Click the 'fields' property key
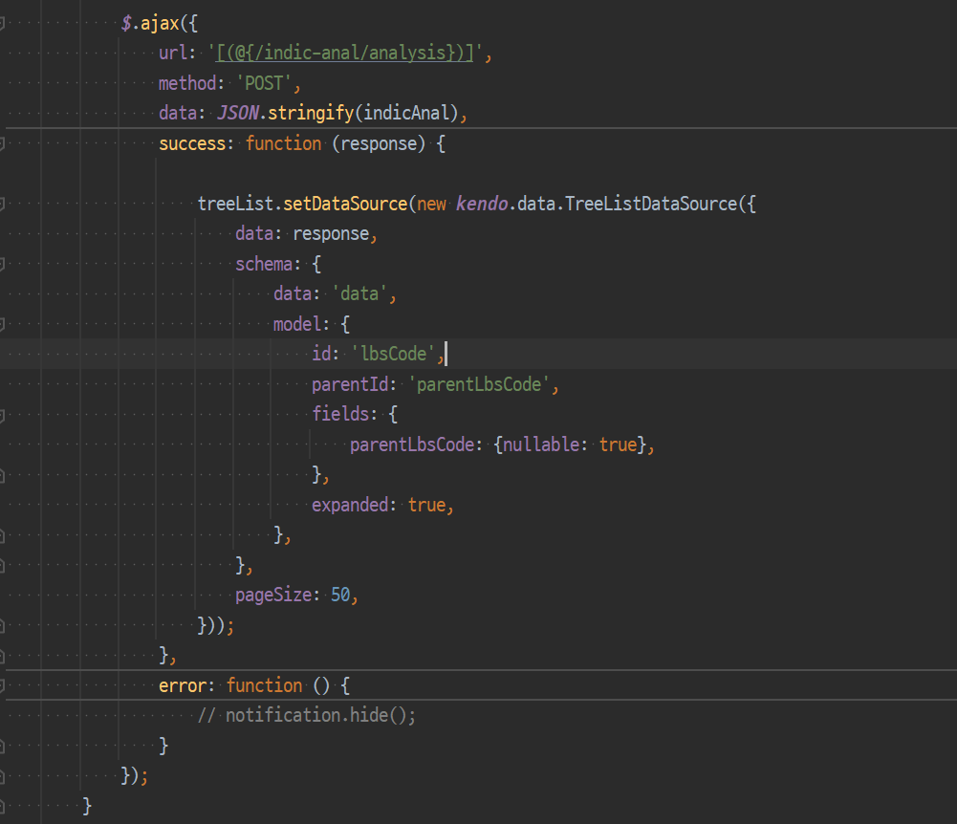The image size is (957, 824). click(x=340, y=415)
